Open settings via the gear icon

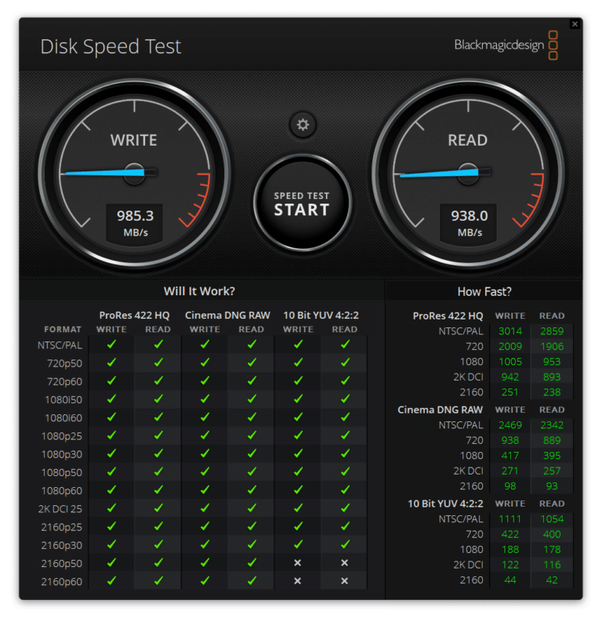click(x=303, y=125)
